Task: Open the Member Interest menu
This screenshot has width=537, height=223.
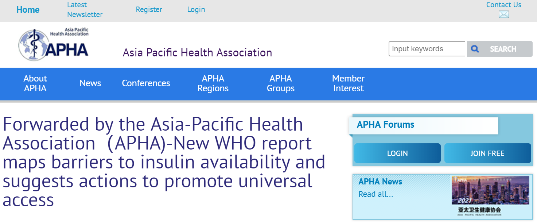Action: [348, 83]
